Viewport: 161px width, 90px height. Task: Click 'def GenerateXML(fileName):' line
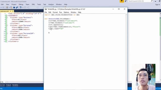[57, 19]
